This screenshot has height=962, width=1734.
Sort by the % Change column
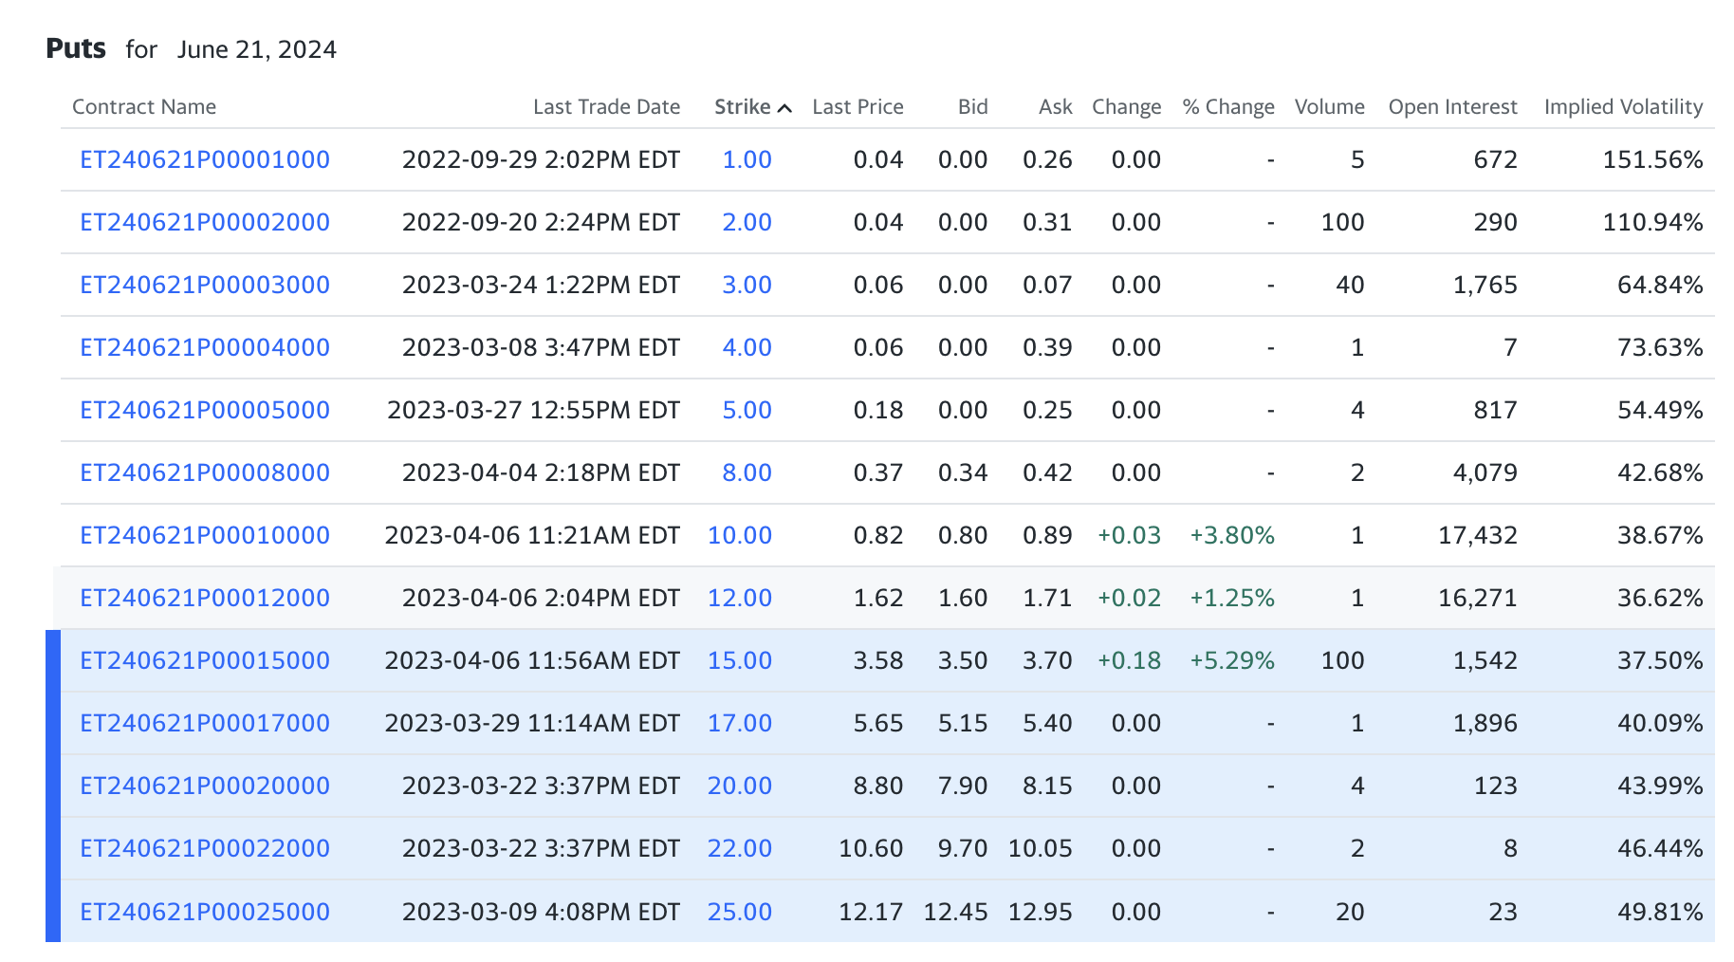[x=1227, y=107]
